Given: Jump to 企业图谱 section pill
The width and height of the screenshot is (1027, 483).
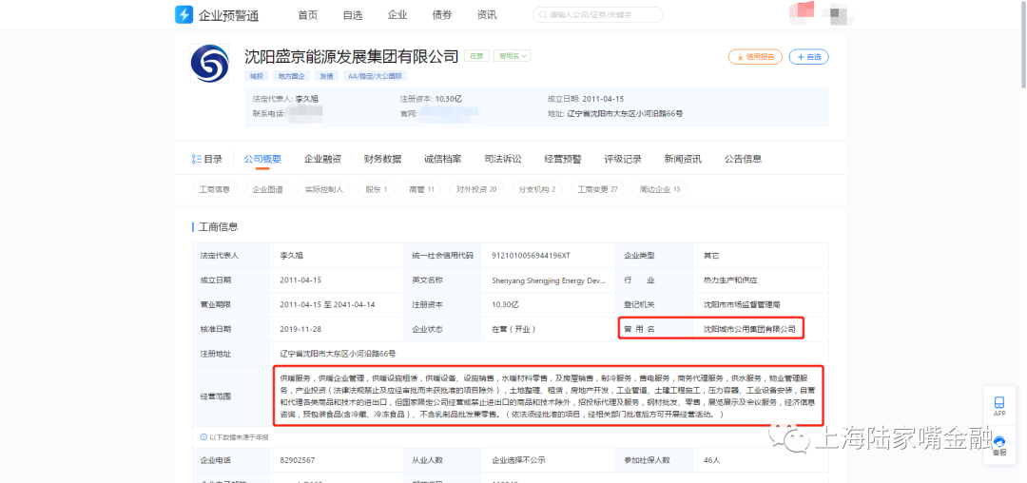Looking at the screenshot, I should [x=268, y=190].
